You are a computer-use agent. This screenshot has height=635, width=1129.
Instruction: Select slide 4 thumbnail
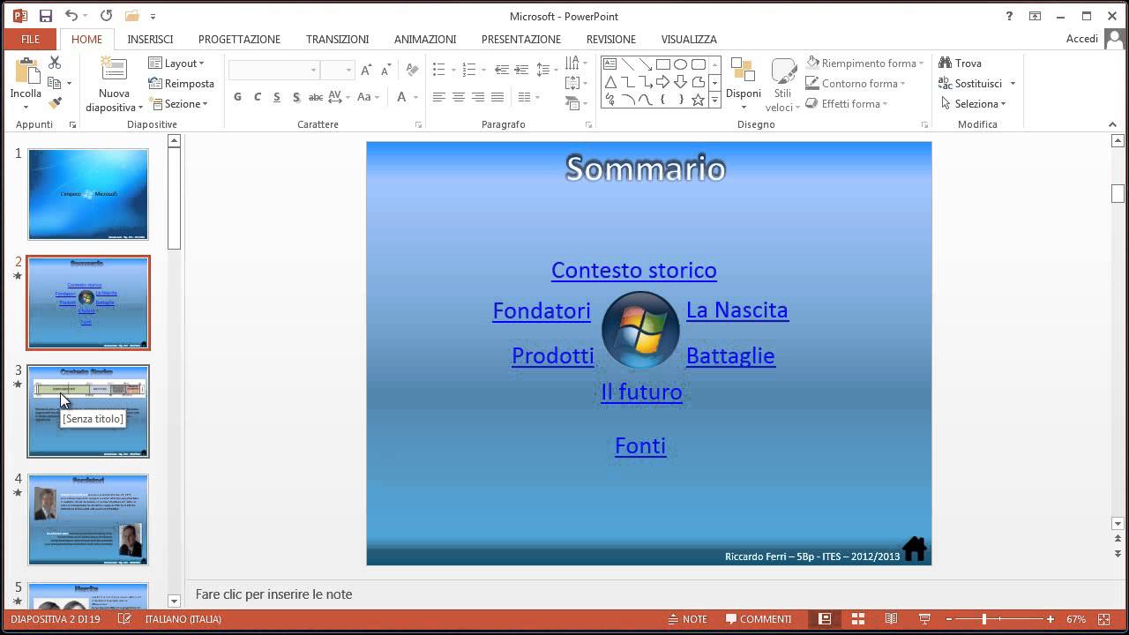pyautogui.click(x=88, y=519)
